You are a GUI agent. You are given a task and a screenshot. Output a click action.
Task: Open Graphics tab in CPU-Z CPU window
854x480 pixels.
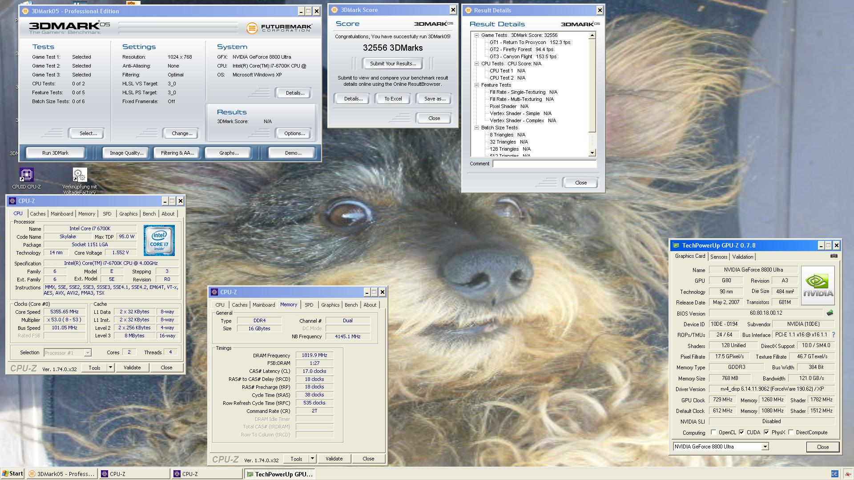(x=128, y=214)
